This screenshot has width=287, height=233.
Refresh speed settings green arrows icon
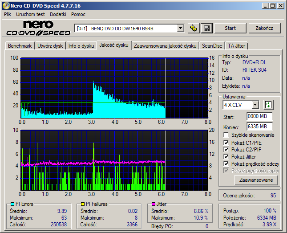(x=268, y=105)
